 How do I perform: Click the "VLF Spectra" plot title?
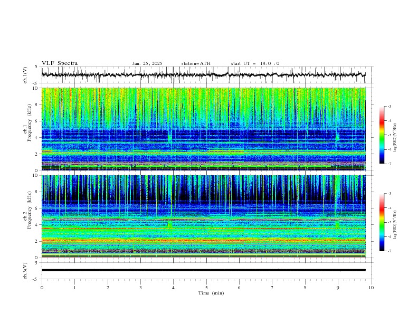tap(60, 63)
